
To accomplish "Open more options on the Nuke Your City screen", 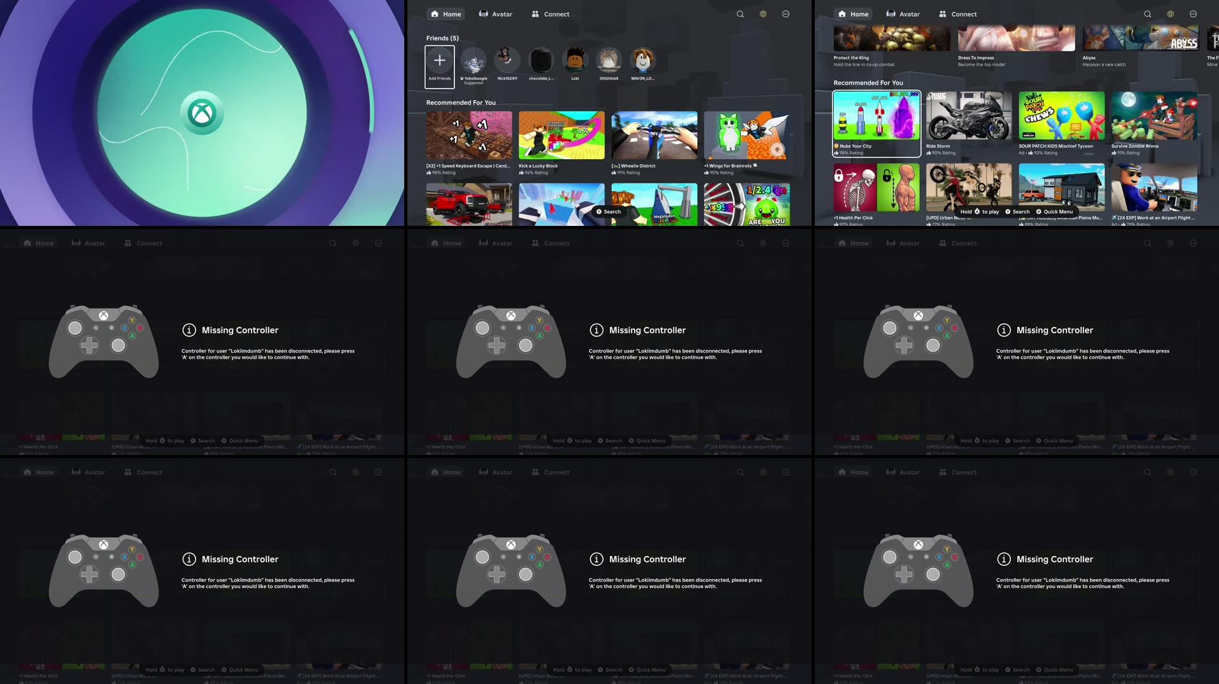I will (x=1194, y=14).
